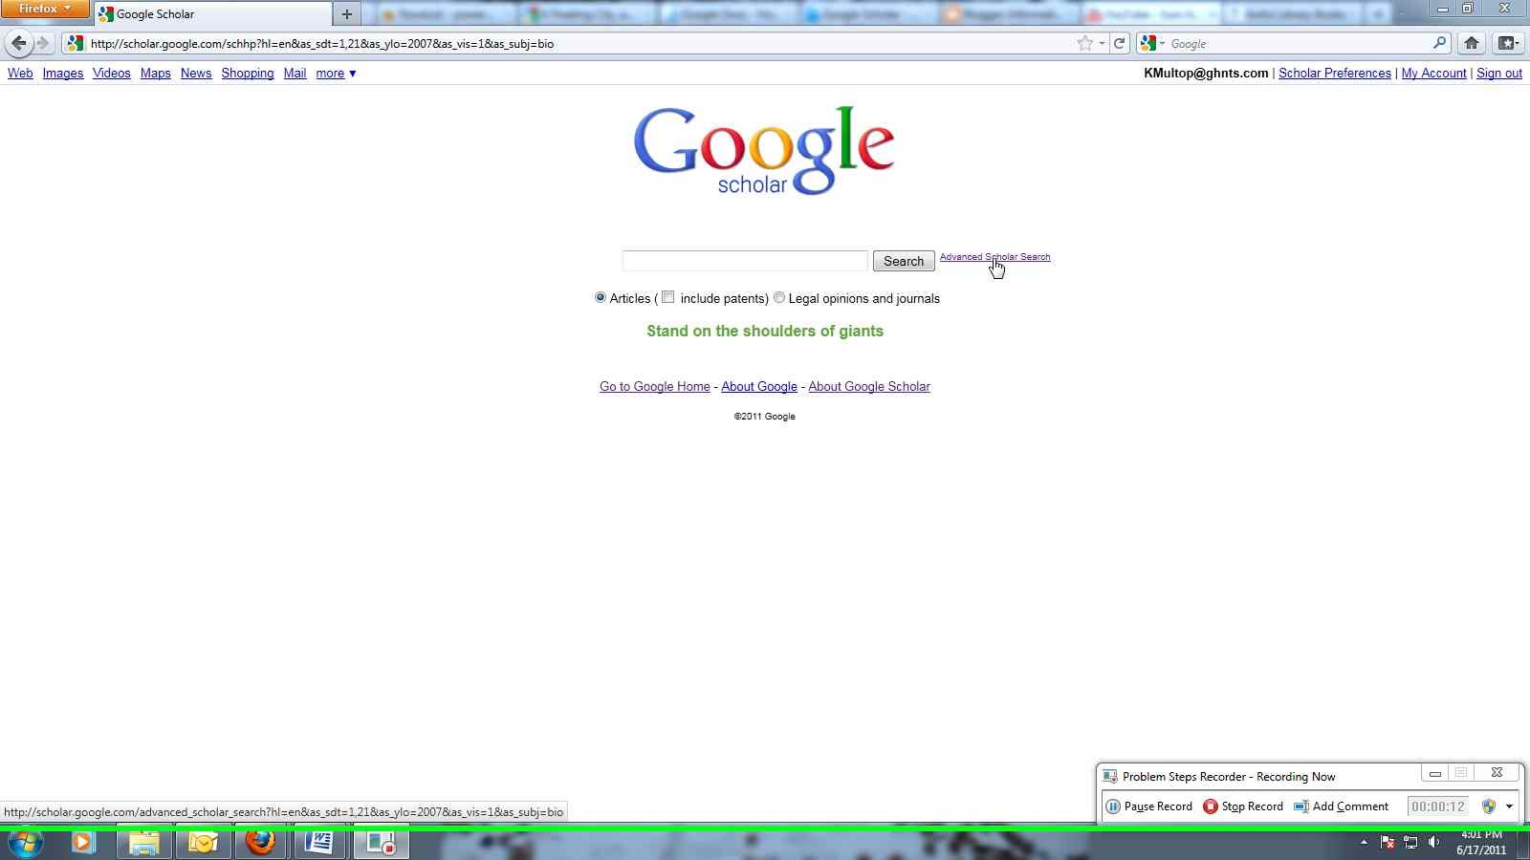Screen dimensions: 1530x860
Task: Switch to Problem Steps Recorder on the taskbar
Action: (381, 843)
